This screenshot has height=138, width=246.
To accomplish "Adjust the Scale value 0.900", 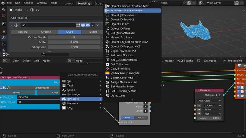I will 74,42.
